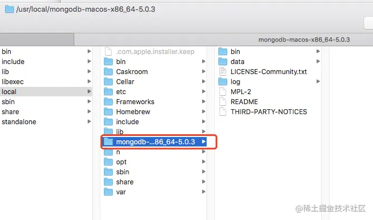Click the path text /usr/local/mongodb-macos-x86_64-5.0.3
The height and width of the screenshot is (220, 373).
[85, 9]
